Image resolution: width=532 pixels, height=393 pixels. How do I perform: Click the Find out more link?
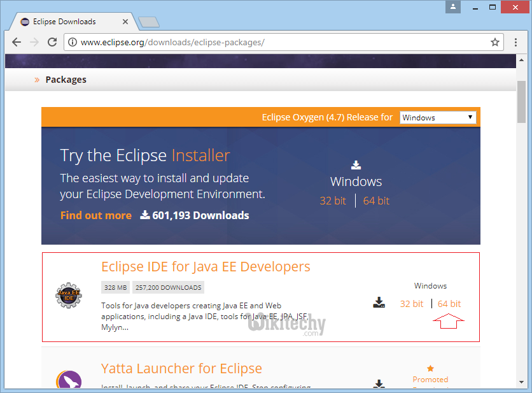(x=95, y=215)
